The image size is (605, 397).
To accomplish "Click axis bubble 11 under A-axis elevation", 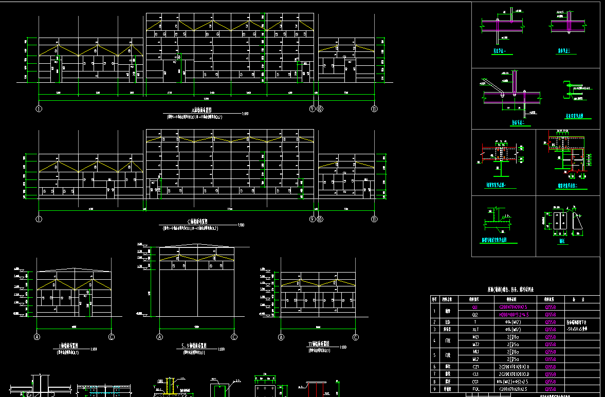I will [x=375, y=109].
